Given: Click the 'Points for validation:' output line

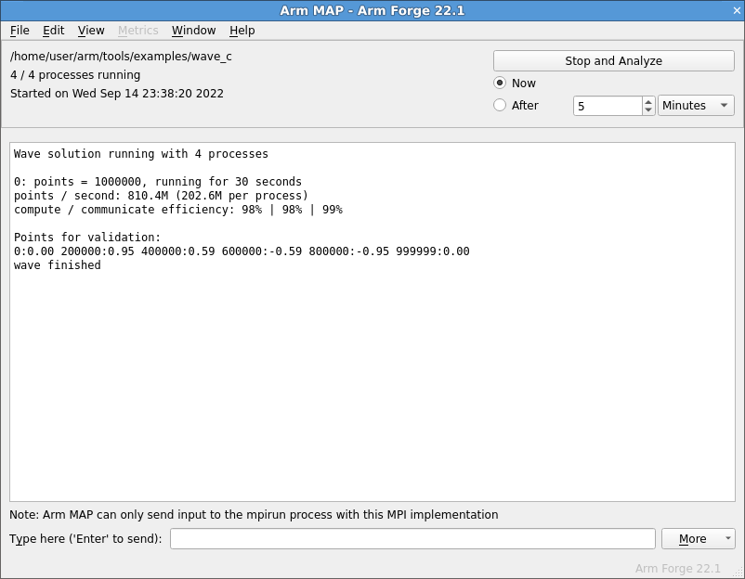Looking at the screenshot, I should click(x=87, y=238).
